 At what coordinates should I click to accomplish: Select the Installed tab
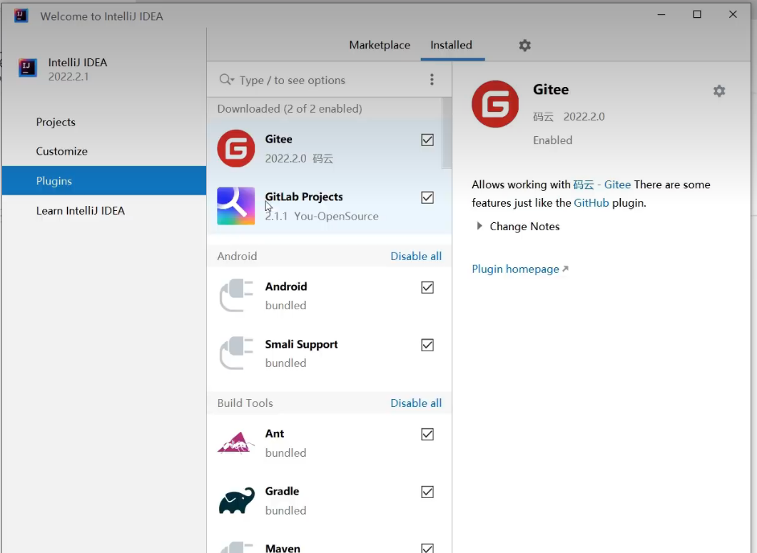452,45
